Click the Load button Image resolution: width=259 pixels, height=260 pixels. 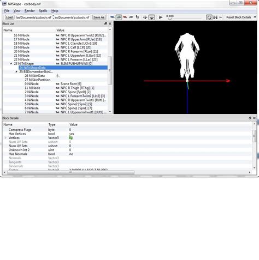click(9, 17)
